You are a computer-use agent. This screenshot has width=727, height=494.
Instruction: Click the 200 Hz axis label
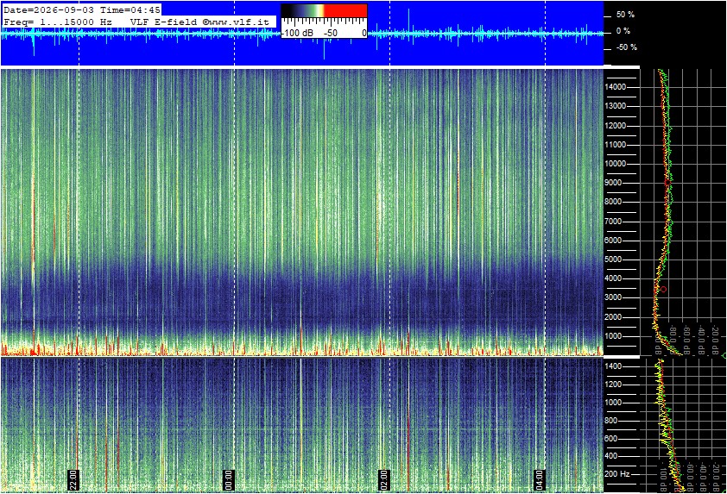(617, 474)
